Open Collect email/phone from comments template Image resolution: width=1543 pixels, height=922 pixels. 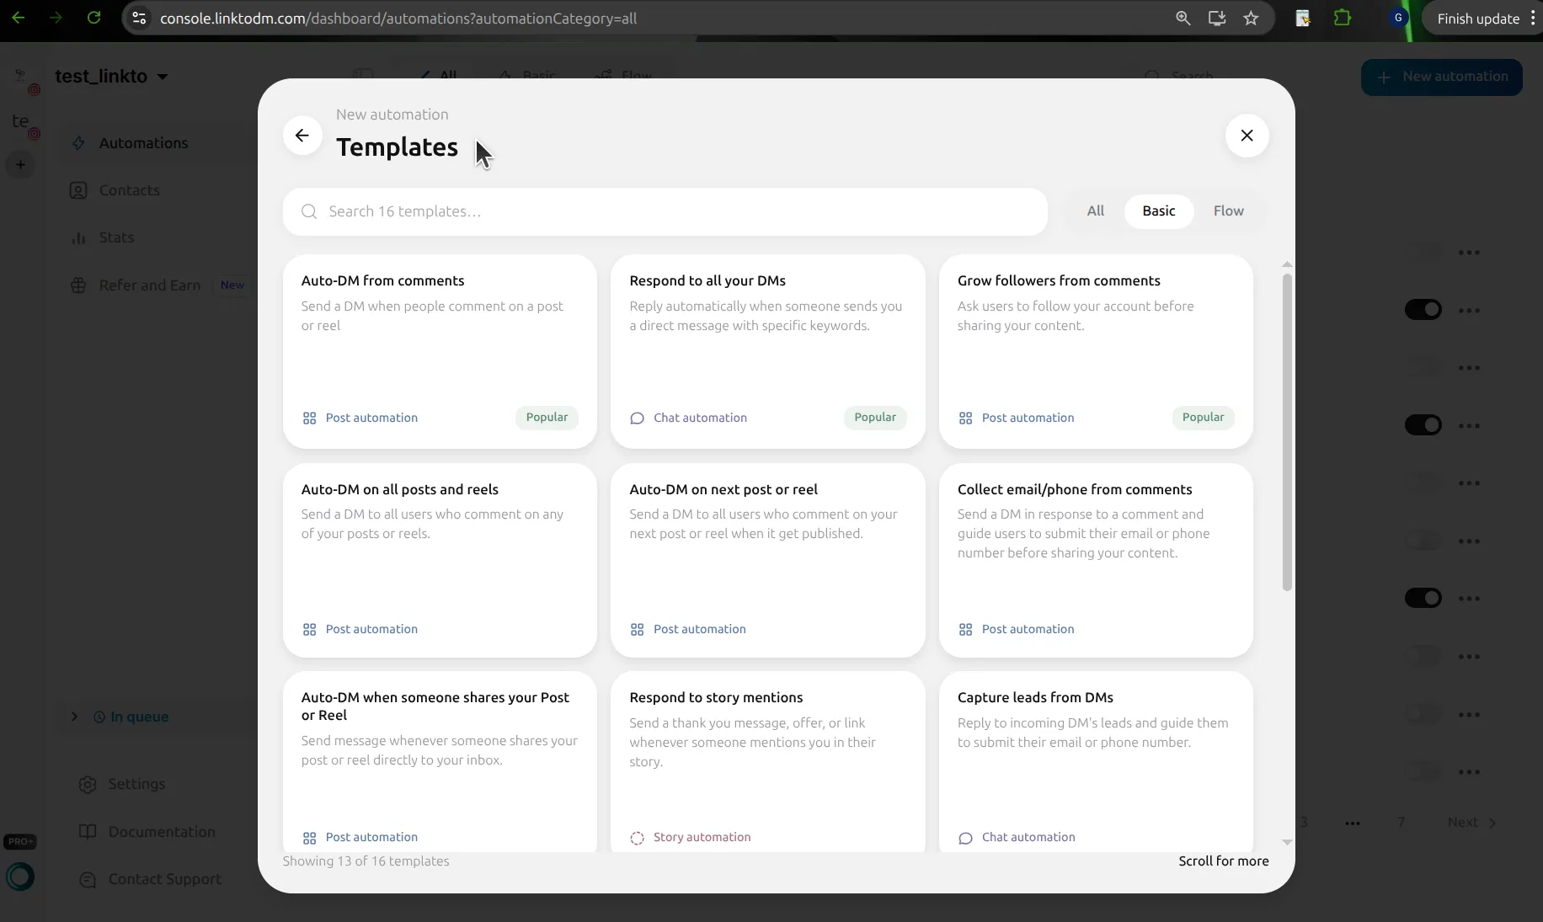tap(1096, 560)
